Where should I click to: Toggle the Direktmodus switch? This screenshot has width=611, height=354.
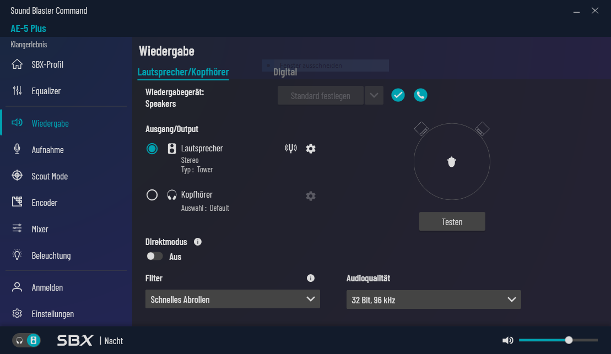click(x=154, y=256)
